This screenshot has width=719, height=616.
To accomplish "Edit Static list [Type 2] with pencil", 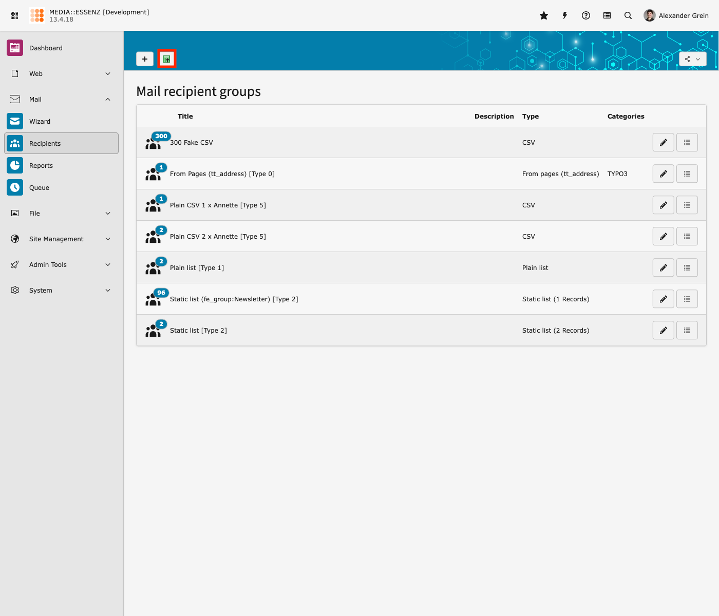I will pos(663,331).
